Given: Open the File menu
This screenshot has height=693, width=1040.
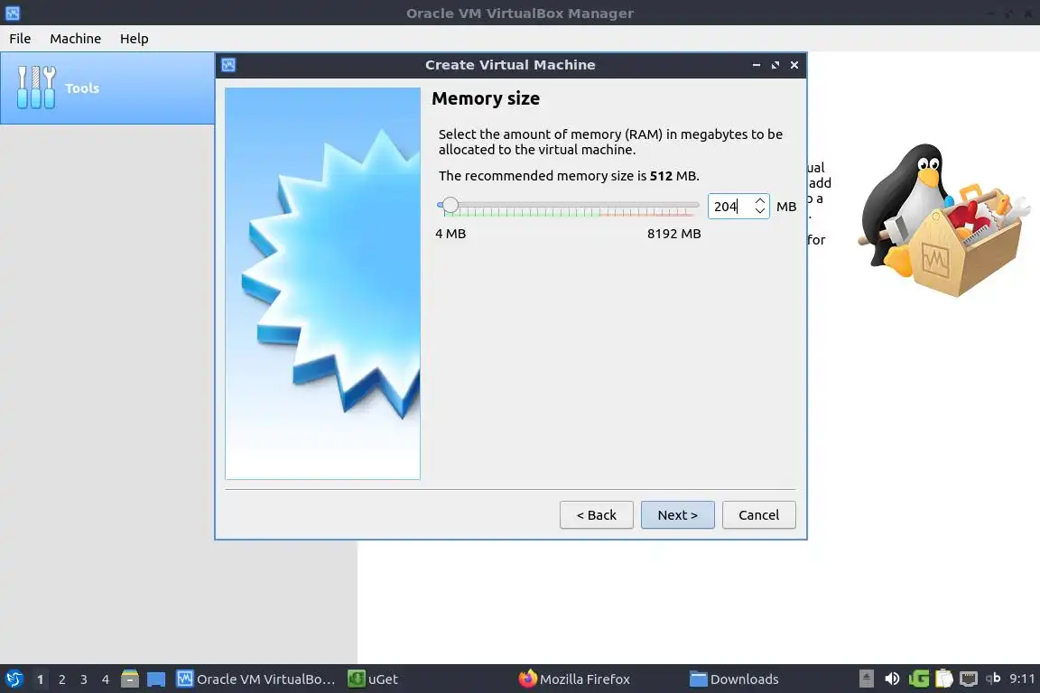Looking at the screenshot, I should coord(20,39).
